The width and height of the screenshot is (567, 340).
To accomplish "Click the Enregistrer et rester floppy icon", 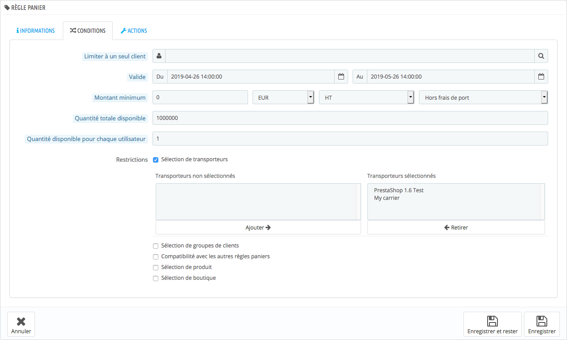I will [493, 321].
